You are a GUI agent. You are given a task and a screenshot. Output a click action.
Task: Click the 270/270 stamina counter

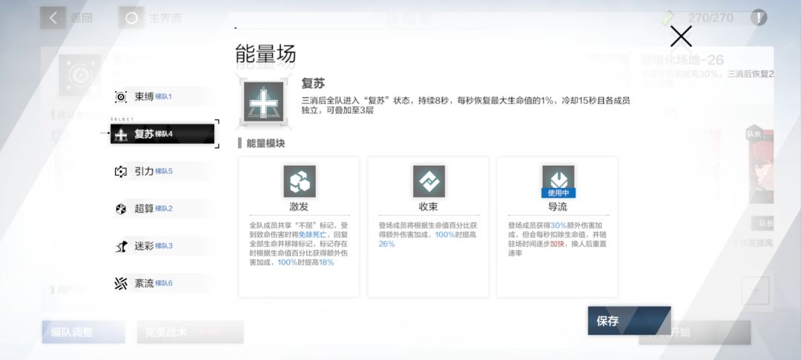(x=710, y=18)
